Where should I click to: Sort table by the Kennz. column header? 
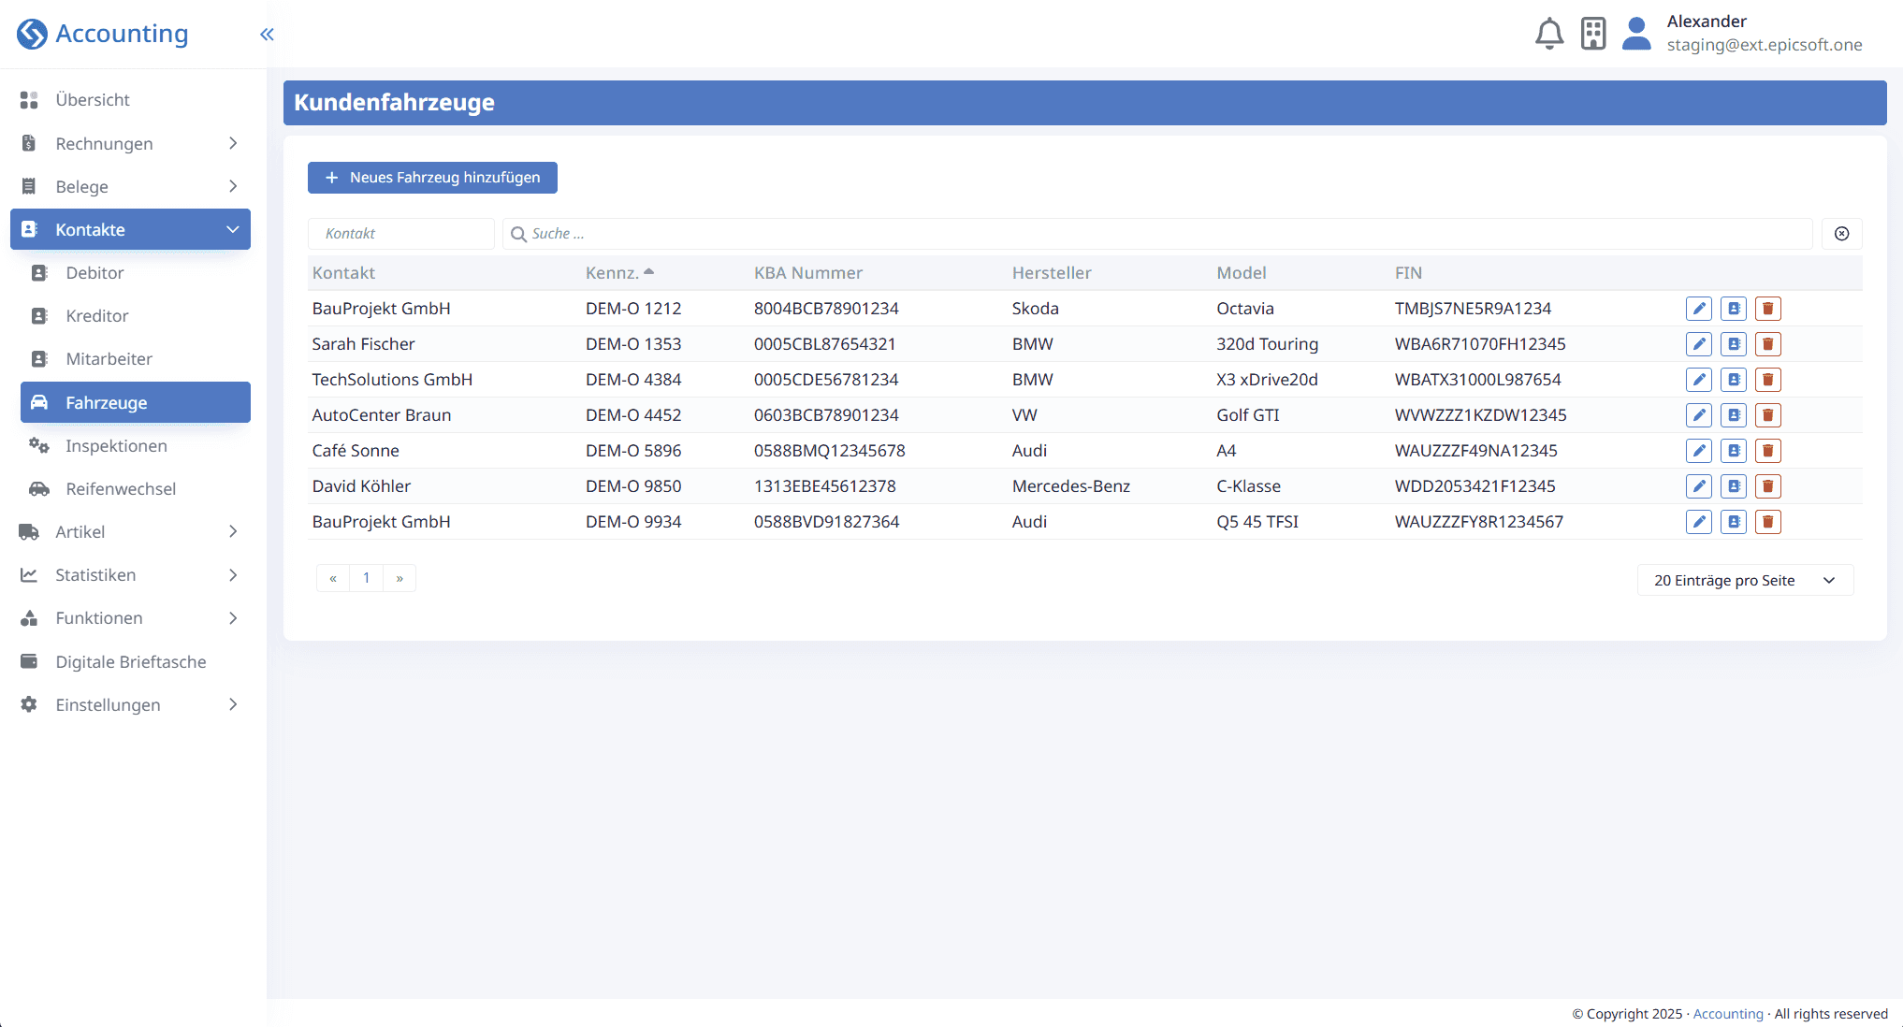click(x=619, y=272)
